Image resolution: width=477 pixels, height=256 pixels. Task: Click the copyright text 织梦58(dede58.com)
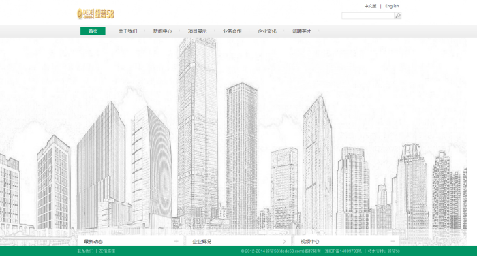point(285,251)
